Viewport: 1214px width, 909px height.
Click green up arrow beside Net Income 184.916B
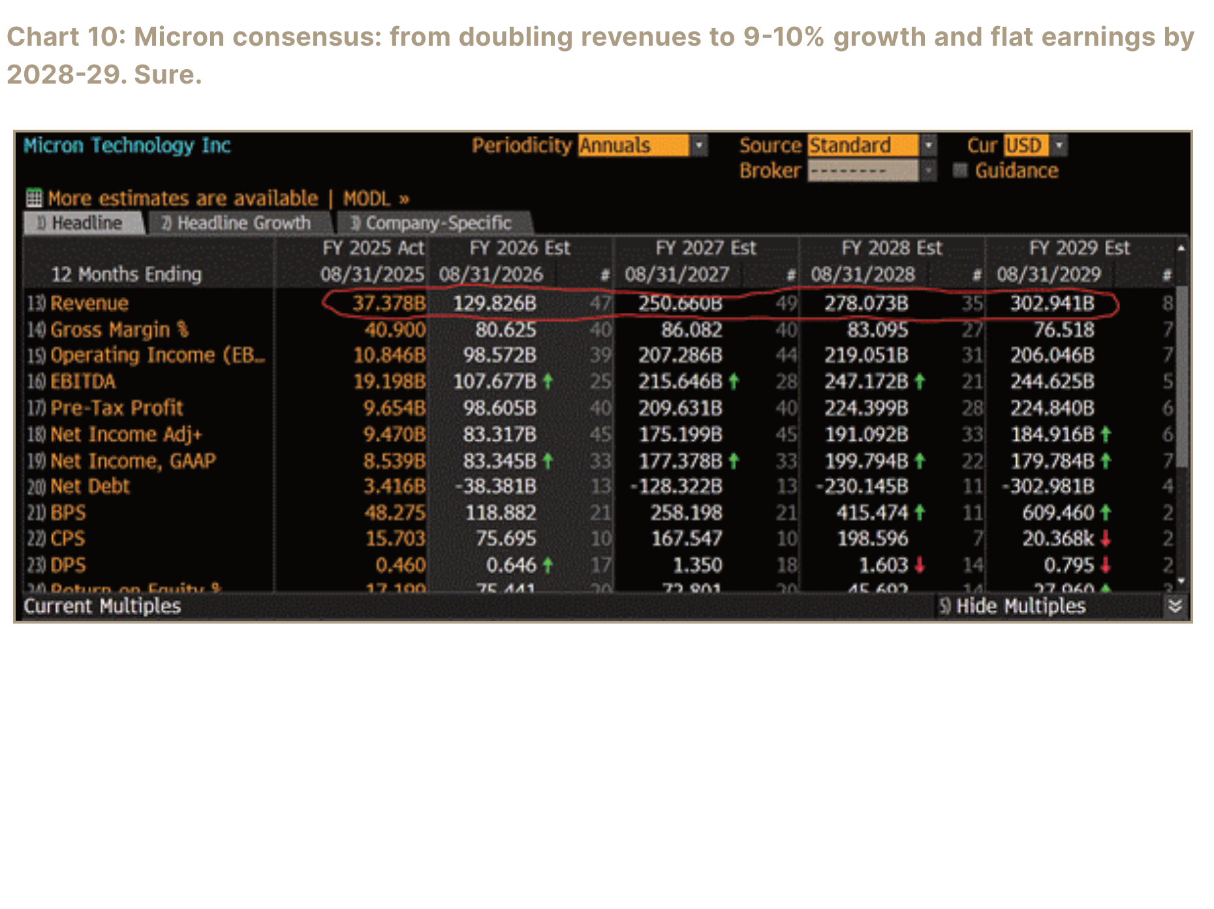(1106, 434)
